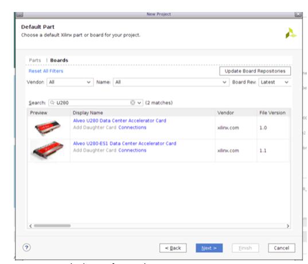Select Alveo U280 Data Center Accelerator Card
This screenshot has width=308, height=264.
(120, 121)
